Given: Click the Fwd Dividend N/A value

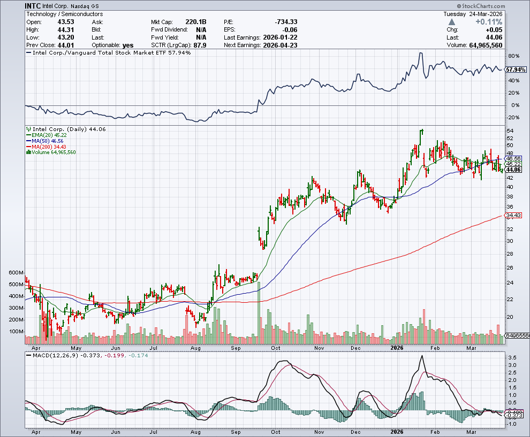Looking at the screenshot, I should click(x=201, y=30).
